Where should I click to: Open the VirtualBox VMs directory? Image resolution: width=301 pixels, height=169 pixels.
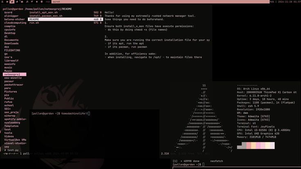click(15, 140)
